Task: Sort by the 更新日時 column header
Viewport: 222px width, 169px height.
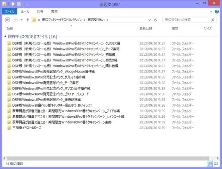Action: point(146,28)
